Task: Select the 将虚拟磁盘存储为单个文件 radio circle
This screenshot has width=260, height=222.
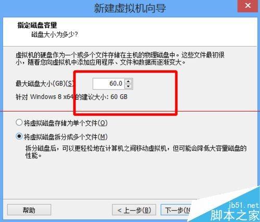Action: point(19,122)
